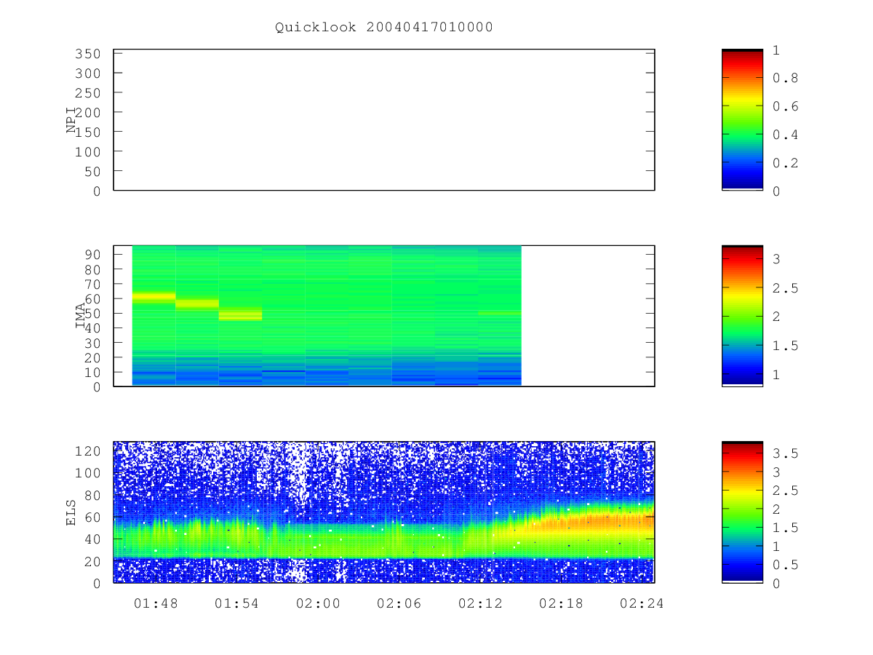Viewport: 873px width, 655px height.
Task: Select the NPI y-axis label
Action: (x=71, y=120)
